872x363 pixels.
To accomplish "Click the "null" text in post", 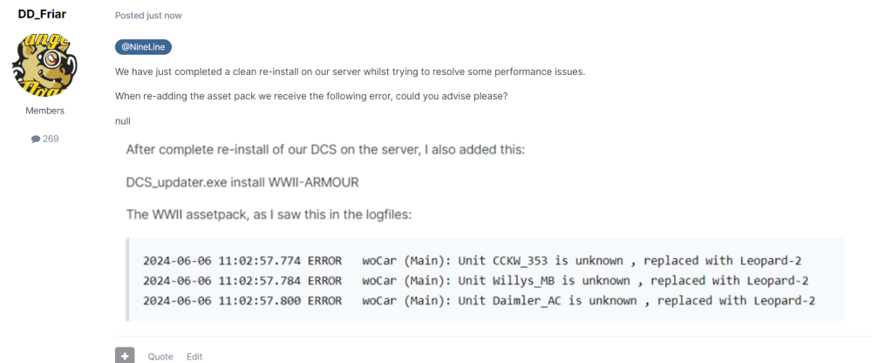I will click(x=123, y=120).
